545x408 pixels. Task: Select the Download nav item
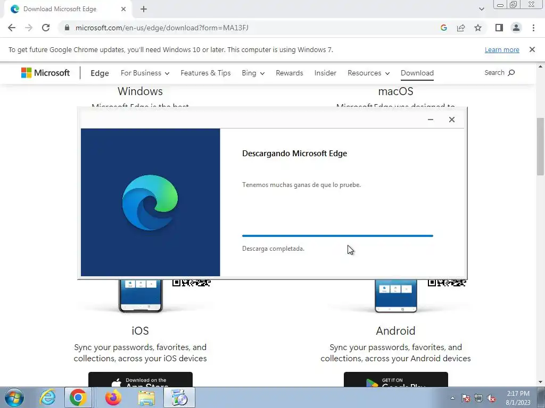417,73
